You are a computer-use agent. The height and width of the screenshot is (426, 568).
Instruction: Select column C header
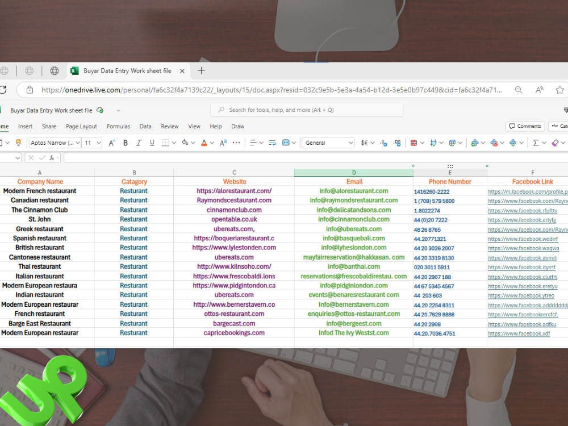[234, 173]
